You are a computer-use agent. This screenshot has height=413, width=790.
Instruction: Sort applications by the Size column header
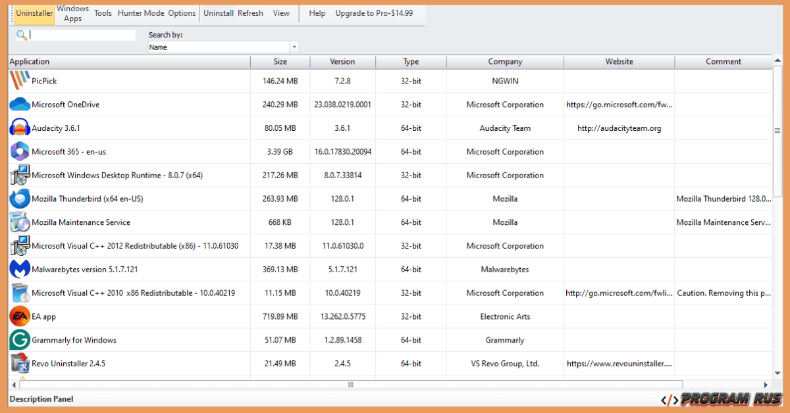pos(280,61)
